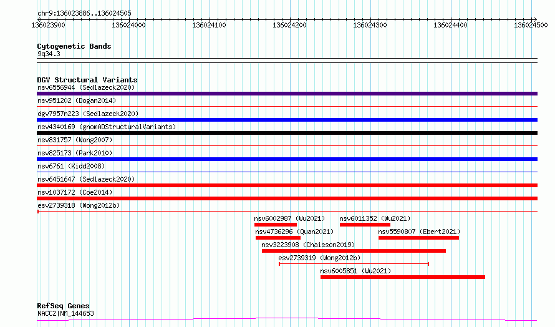The image size is (555, 327).
Task: Open the nsv1037172 (Coe2014) label
Action: (x=75, y=192)
